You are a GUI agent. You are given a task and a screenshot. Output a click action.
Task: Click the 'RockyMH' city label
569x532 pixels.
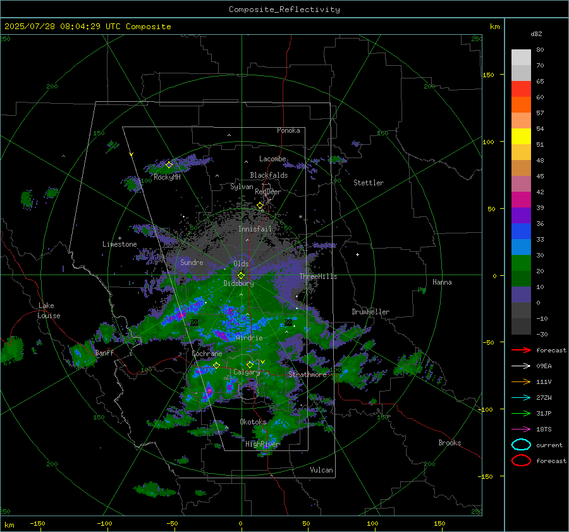tap(167, 177)
